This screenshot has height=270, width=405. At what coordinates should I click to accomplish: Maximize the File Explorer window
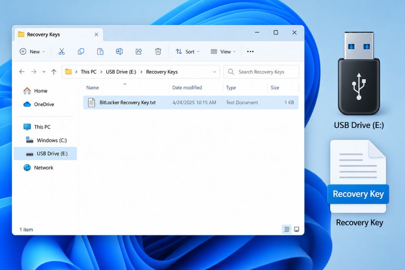276,32
